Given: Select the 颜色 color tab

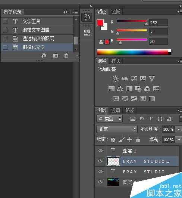Looking at the screenshot, I should 102,12.
